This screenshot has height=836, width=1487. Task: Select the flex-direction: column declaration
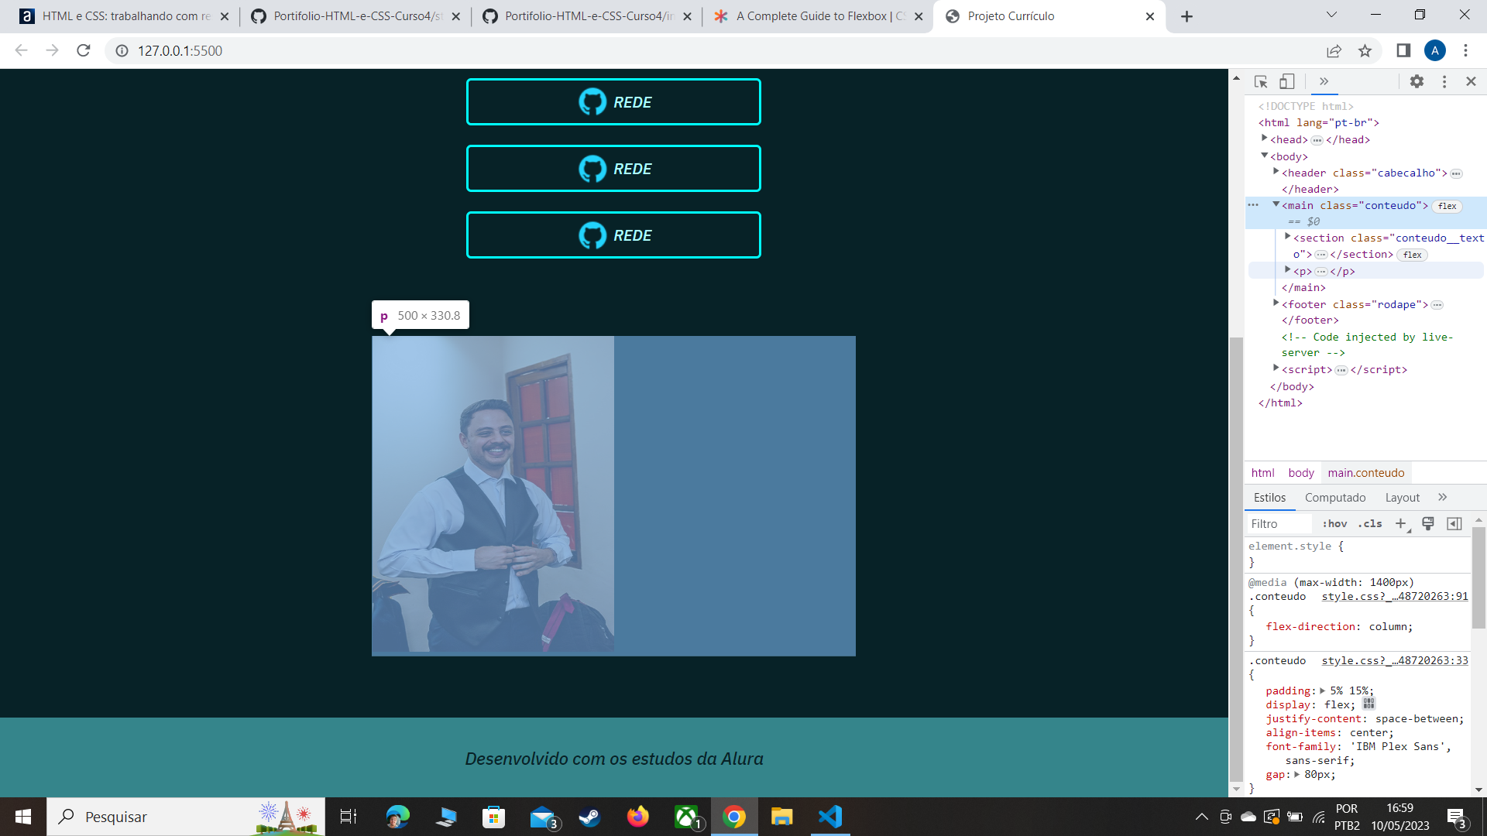tap(1339, 627)
